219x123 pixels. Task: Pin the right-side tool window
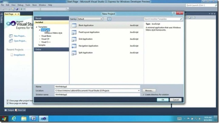point(212,14)
